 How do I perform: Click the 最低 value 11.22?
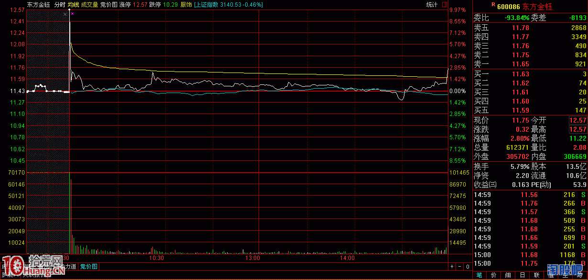click(577, 138)
